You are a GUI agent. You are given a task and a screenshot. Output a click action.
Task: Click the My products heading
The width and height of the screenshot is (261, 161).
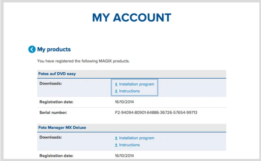point(54,49)
